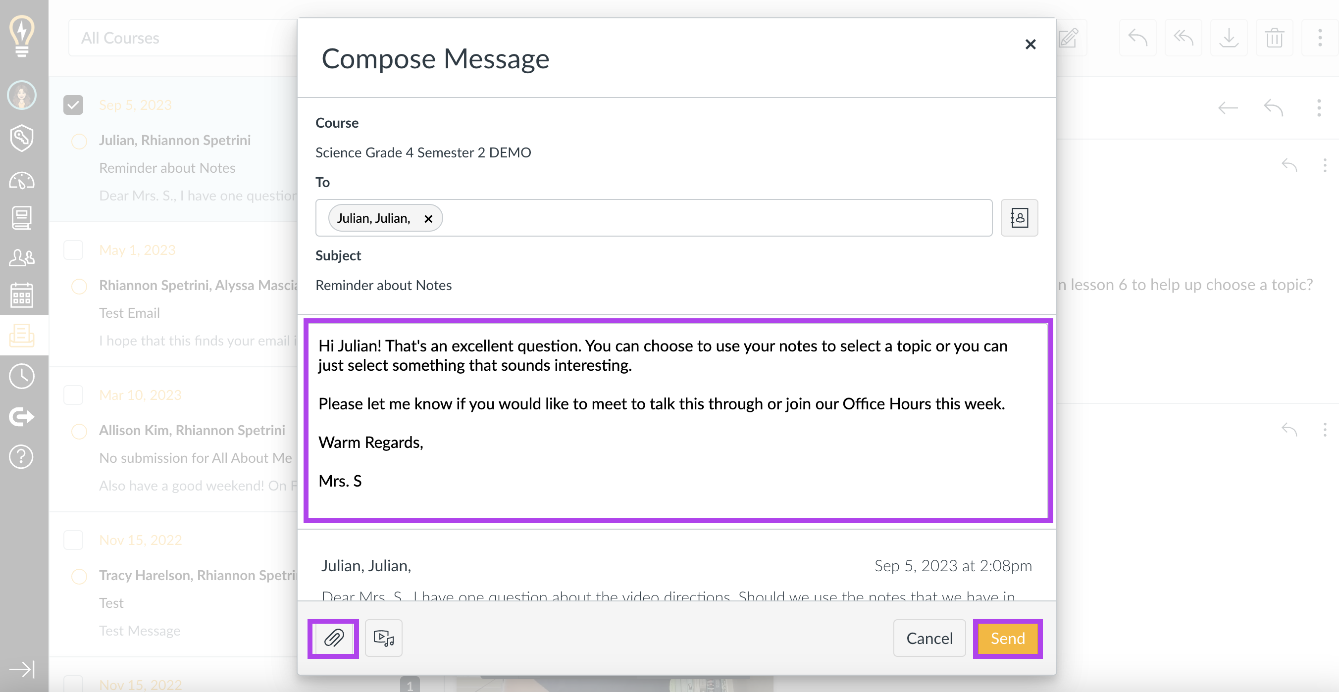Screen dimensions: 1339x692
Task: Click reply arrow on first message
Action: click(x=1289, y=166)
